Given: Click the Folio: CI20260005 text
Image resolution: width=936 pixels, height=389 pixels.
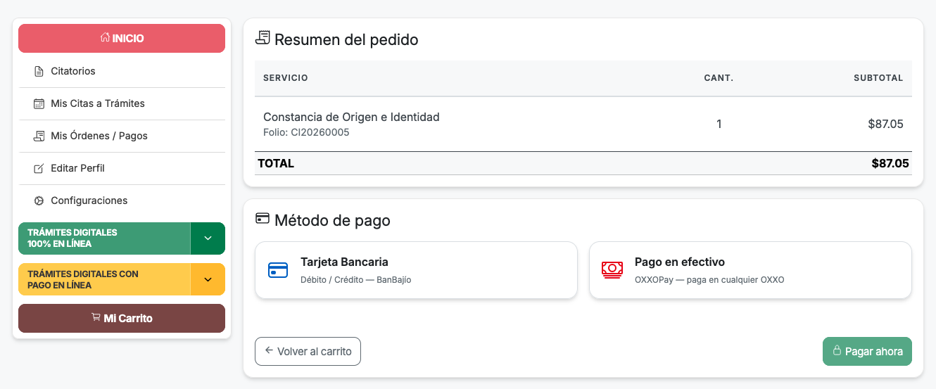Looking at the screenshot, I should [x=306, y=132].
